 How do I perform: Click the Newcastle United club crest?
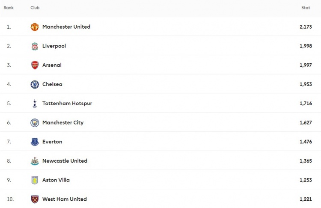tap(35, 161)
